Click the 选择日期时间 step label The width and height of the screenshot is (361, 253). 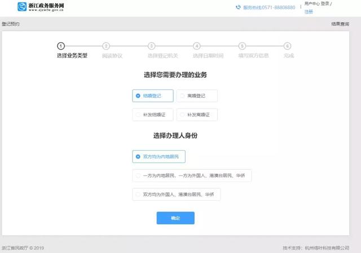[208, 56]
